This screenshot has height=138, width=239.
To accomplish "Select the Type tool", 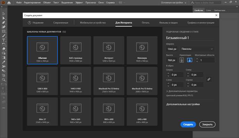I will tap(4, 40).
